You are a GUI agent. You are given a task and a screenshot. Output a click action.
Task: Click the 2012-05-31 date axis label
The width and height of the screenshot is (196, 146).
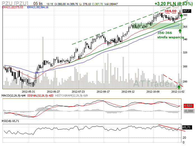[x=28, y=92]
